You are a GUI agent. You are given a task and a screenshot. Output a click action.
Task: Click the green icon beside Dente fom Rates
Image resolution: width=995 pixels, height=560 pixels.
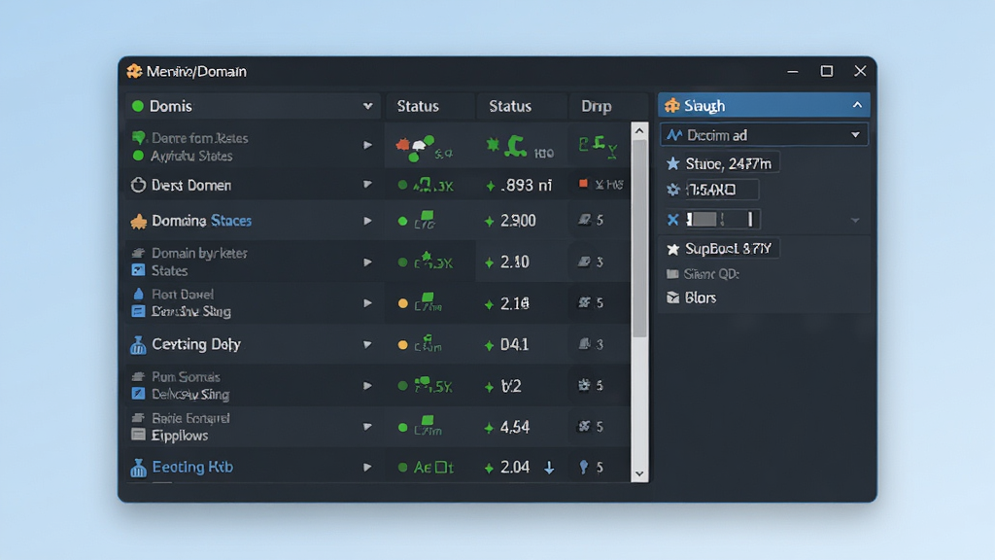(138, 137)
